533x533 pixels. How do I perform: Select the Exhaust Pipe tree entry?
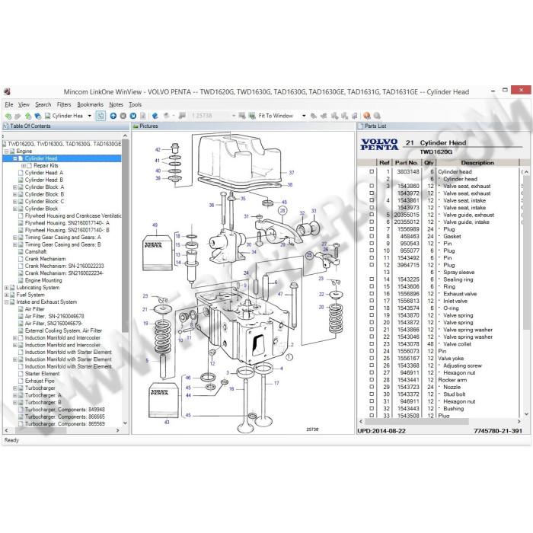click(x=40, y=381)
